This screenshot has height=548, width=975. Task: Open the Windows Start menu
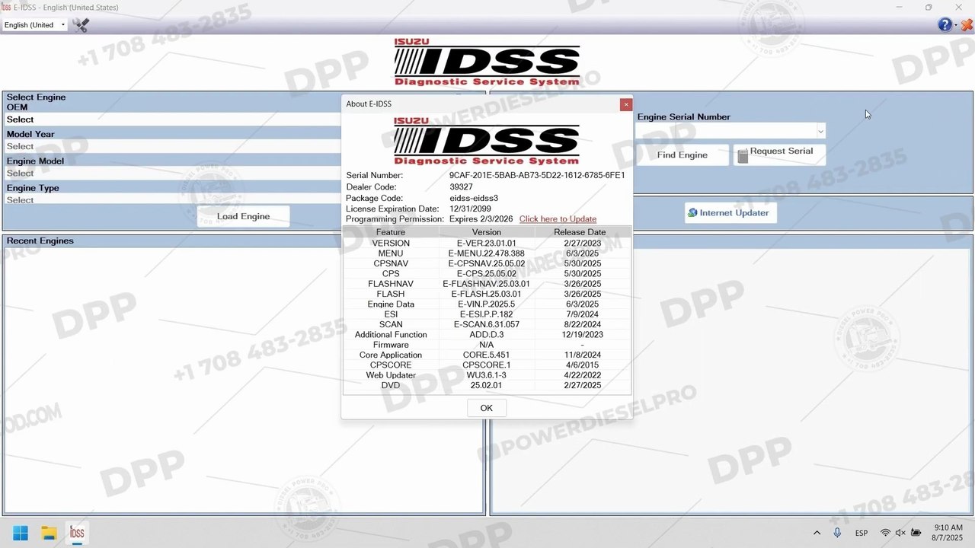pos(21,533)
